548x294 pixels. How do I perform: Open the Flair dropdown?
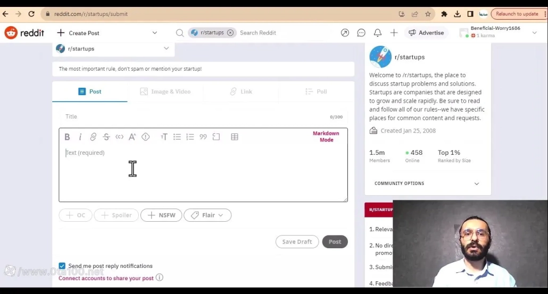[x=207, y=215]
